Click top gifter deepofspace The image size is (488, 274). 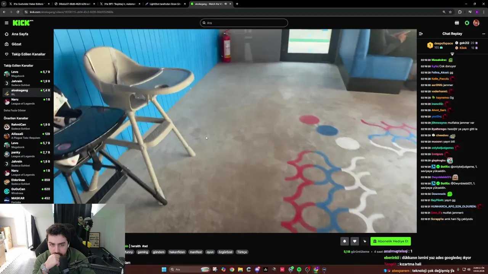click(x=443, y=43)
